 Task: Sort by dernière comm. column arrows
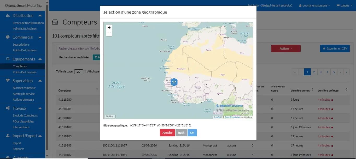pos(312,89)
